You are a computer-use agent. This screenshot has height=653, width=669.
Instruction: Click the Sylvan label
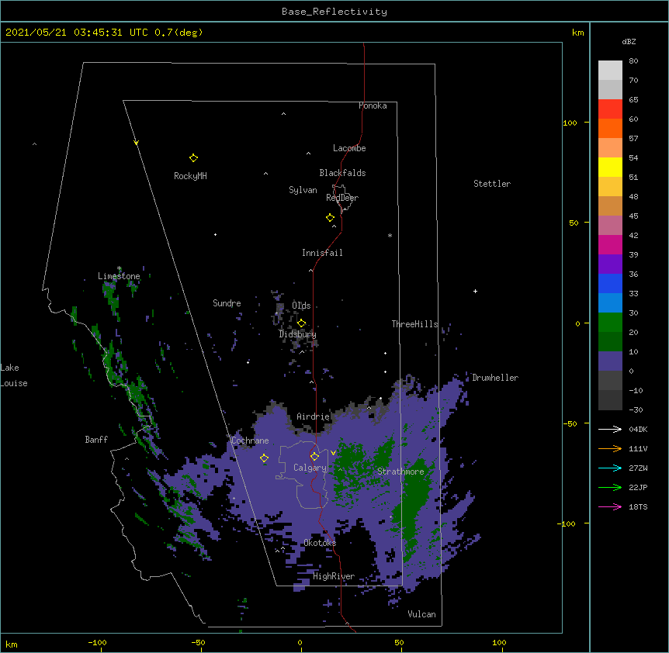coord(303,191)
